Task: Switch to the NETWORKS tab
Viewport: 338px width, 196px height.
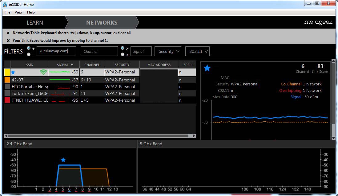Action: pos(102,23)
